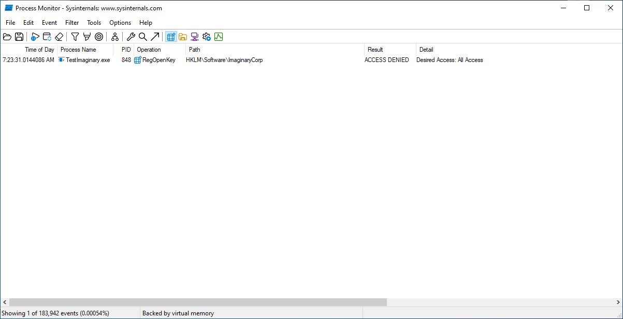
Task: Open the Options menu
Action: click(x=120, y=23)
